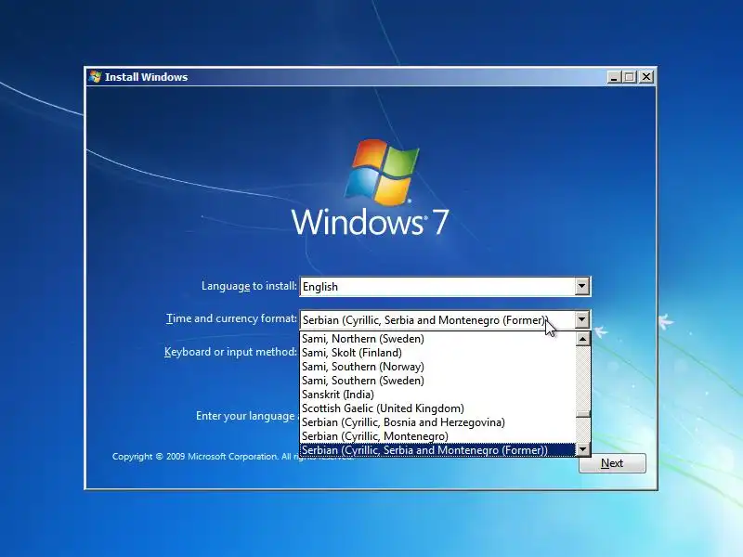Pick Sanskrit (India) from the list
Viewport: 743px width, 557px height.
click(x=437, y=394)
